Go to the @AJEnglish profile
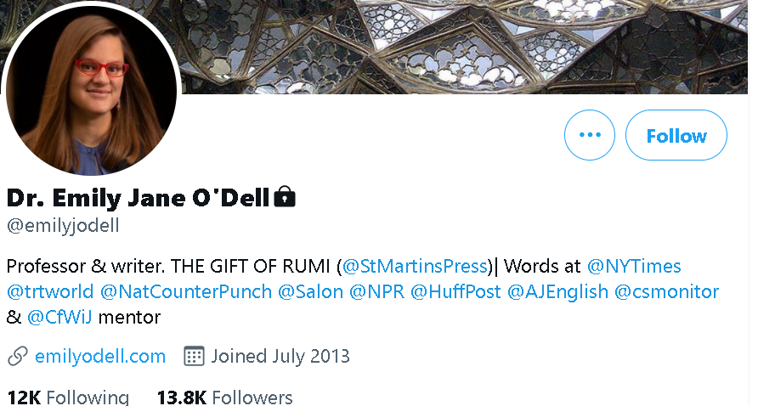Image resolution: width=775 pixels, height=406 pixels. (557, 292)
